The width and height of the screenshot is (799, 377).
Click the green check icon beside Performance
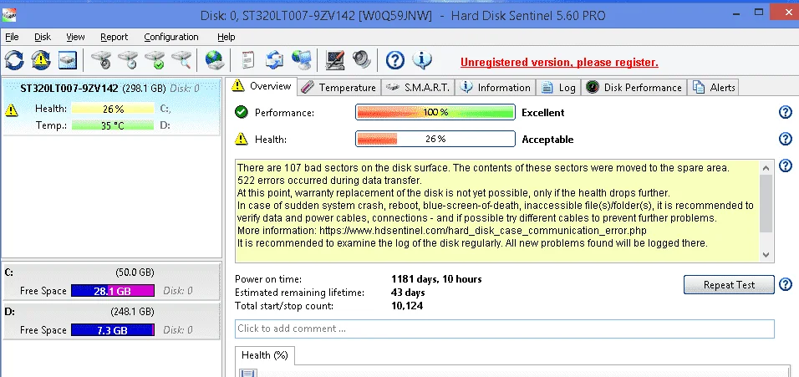(242, 112)
